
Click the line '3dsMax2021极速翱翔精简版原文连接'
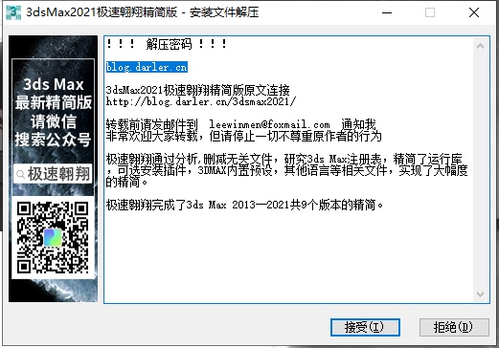pos(198,90)
